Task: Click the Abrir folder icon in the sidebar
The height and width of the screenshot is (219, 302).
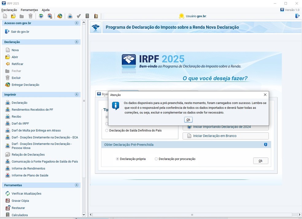Action: click(x=7, y=57)
